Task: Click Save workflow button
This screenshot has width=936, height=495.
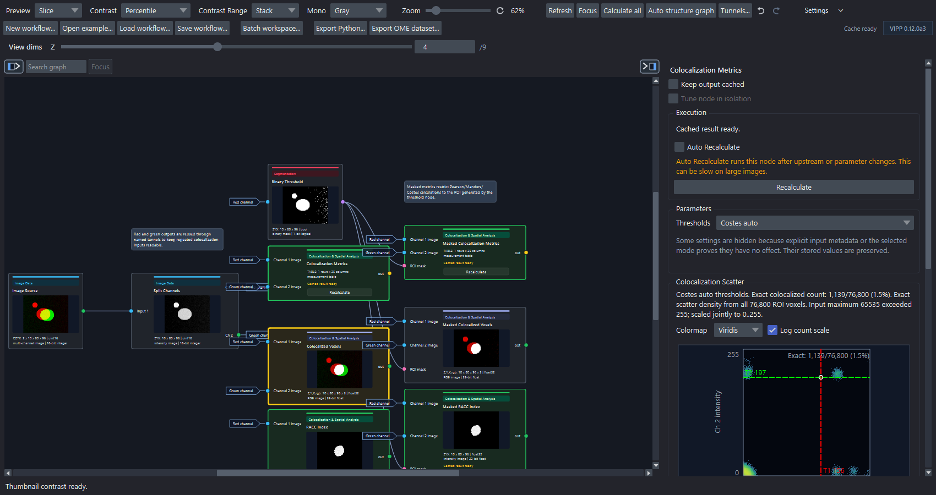Action: tap(202, 28)
